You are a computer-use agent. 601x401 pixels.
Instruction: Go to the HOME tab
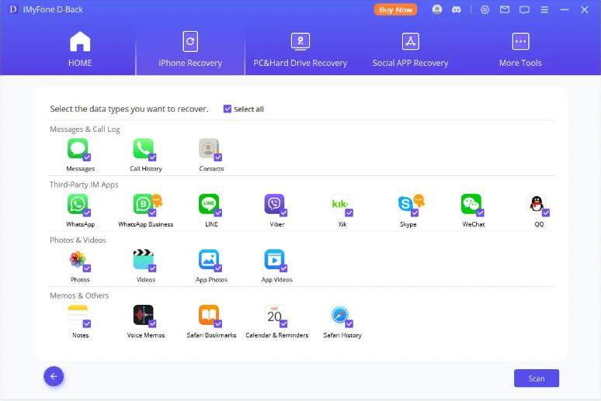click(x=80, y=50)
